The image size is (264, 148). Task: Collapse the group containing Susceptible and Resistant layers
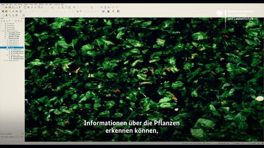point(1,31)
